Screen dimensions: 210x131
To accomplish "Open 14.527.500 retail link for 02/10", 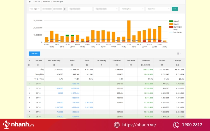I will pyautogui.click(x=75, y=88).
